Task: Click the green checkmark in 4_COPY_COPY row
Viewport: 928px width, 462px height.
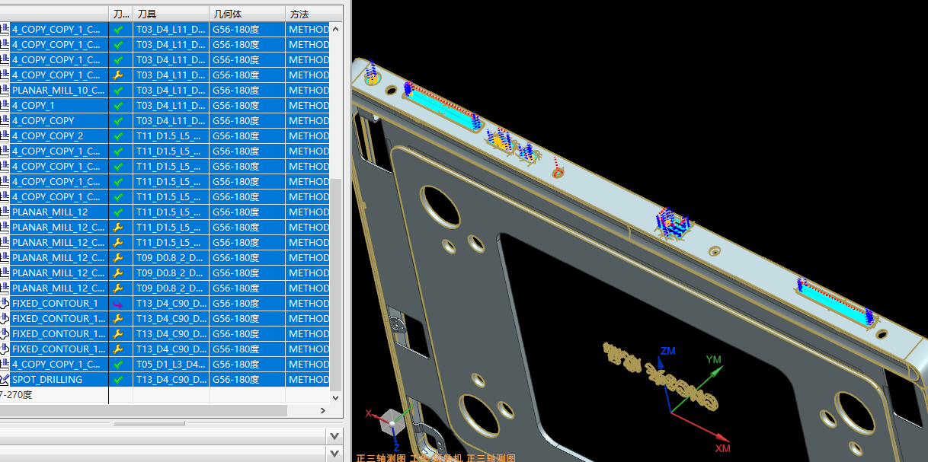Action: 118,120
